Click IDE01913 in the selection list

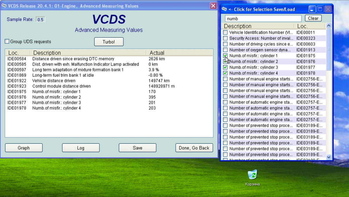pyautogui.click(x=306, y=50)
